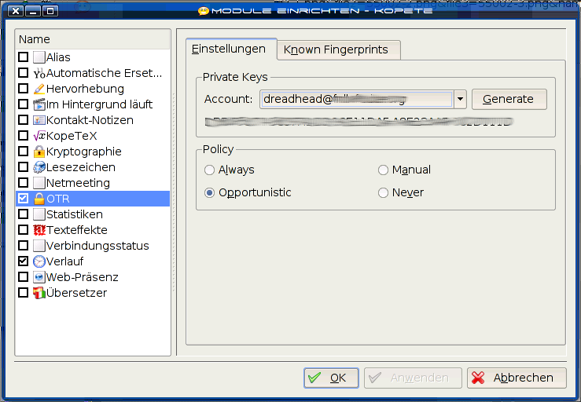The height and width of the screenshot is (402, 581).
Task: Maximize the Kopete module dialog
Action: [x=50, y=11]
